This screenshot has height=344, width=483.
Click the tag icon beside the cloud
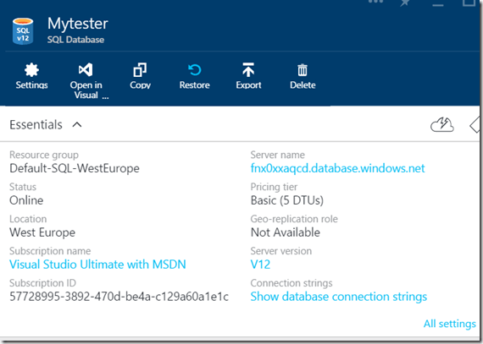click(x=475, y=125)
